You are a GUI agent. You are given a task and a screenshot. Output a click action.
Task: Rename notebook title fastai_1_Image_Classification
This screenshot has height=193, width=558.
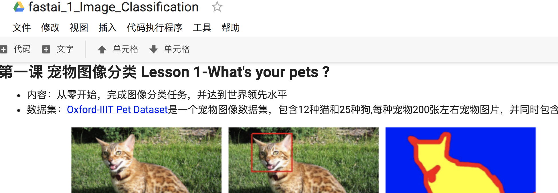pyautogui.click(x=113, y=7)
